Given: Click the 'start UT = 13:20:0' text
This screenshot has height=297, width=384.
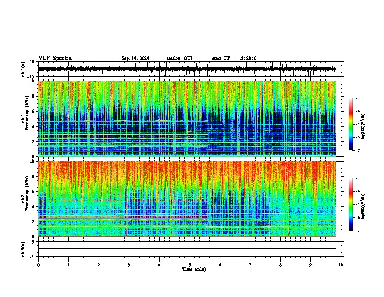Looking at the screenshot, I should [234, 58].
